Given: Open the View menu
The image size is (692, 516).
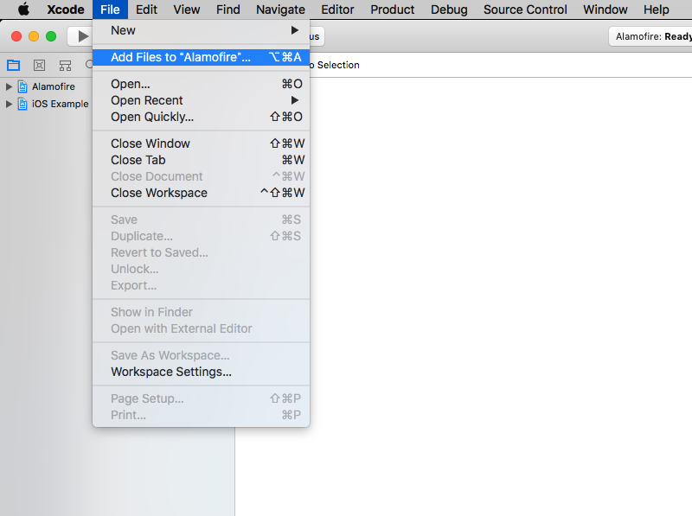Looking at the screenshot, I should [186, 10].
